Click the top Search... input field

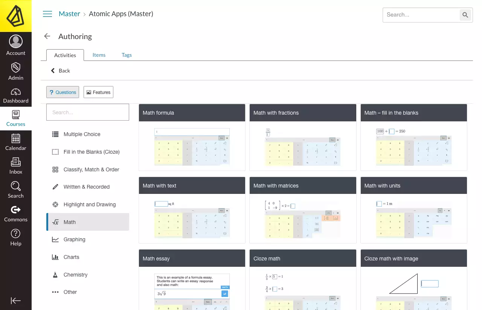click(421, 15)
